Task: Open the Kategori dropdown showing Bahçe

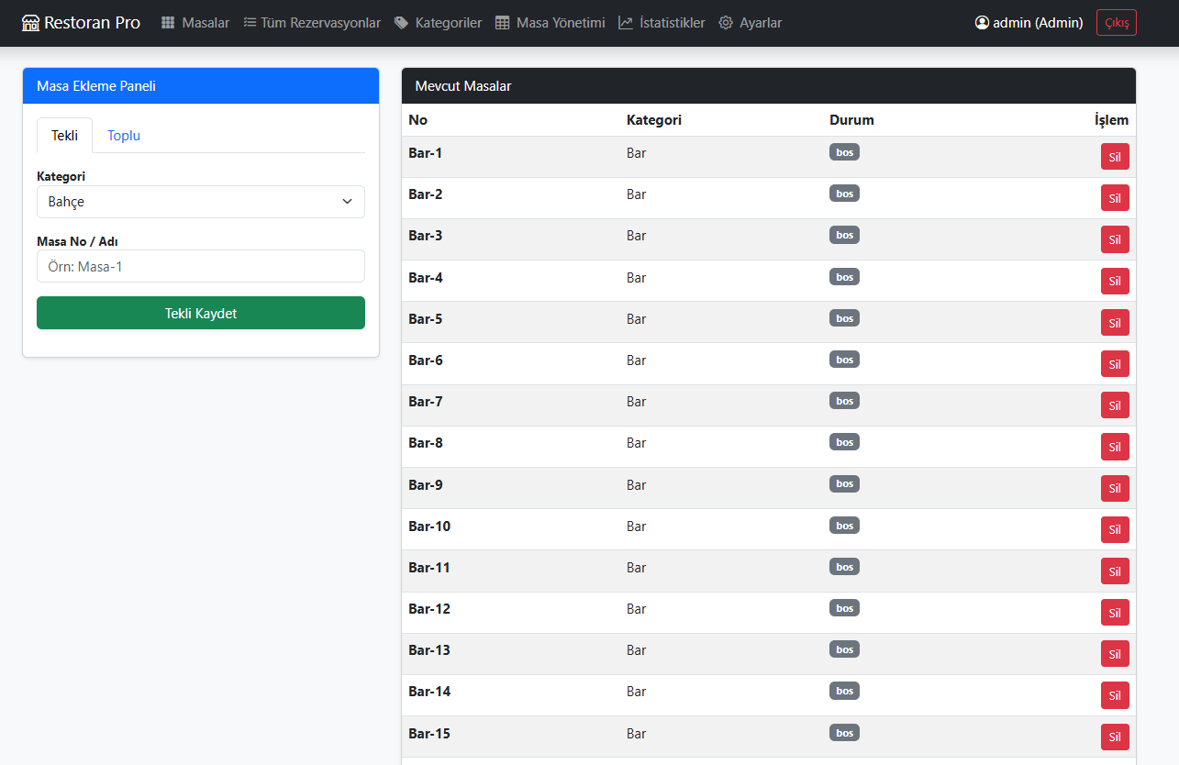Action: (x=201, y=202)
